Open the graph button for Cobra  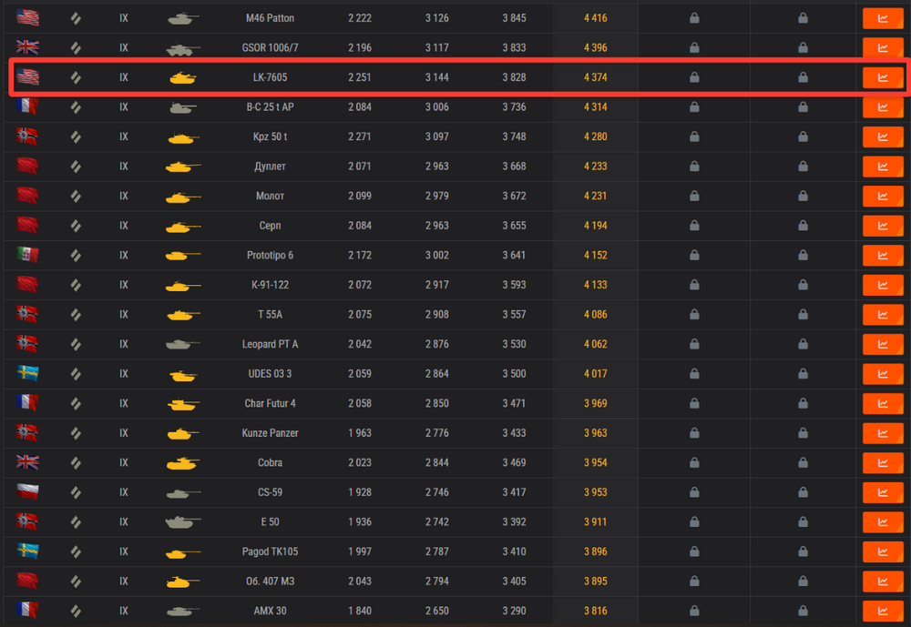tap(883, 462)
